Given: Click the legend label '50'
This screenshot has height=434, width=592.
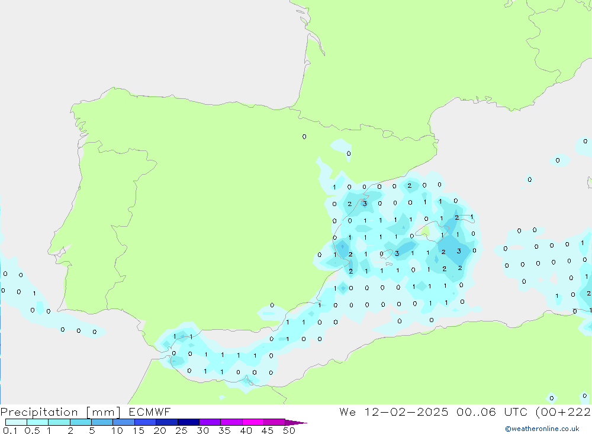Looking at the screenshot, I should [x=289, y=430].
